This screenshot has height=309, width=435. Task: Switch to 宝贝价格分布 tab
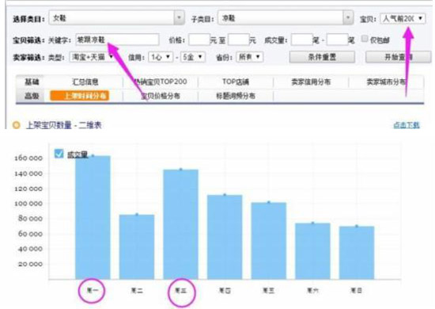click(161, 96)
